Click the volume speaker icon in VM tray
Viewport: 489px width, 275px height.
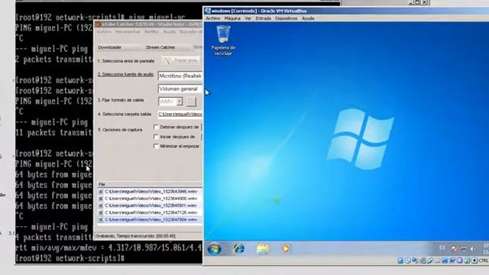tap(473, 248)
